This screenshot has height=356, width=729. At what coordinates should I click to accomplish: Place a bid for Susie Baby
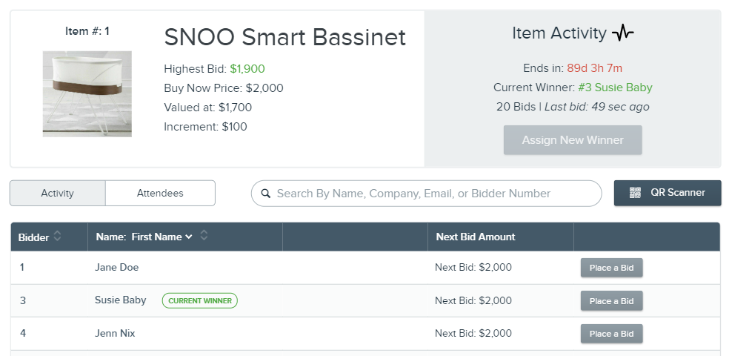tap(611, 300)
